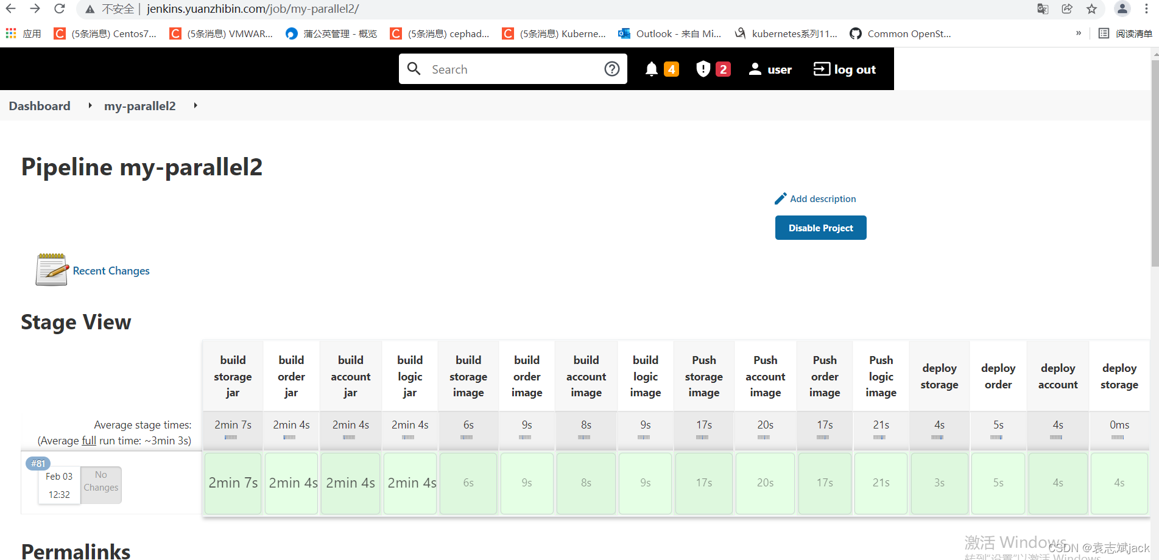This screenshot has height=560, width=1159.
Task: Open my-parallel2 breadcrumb
Action: click(139, 106)
